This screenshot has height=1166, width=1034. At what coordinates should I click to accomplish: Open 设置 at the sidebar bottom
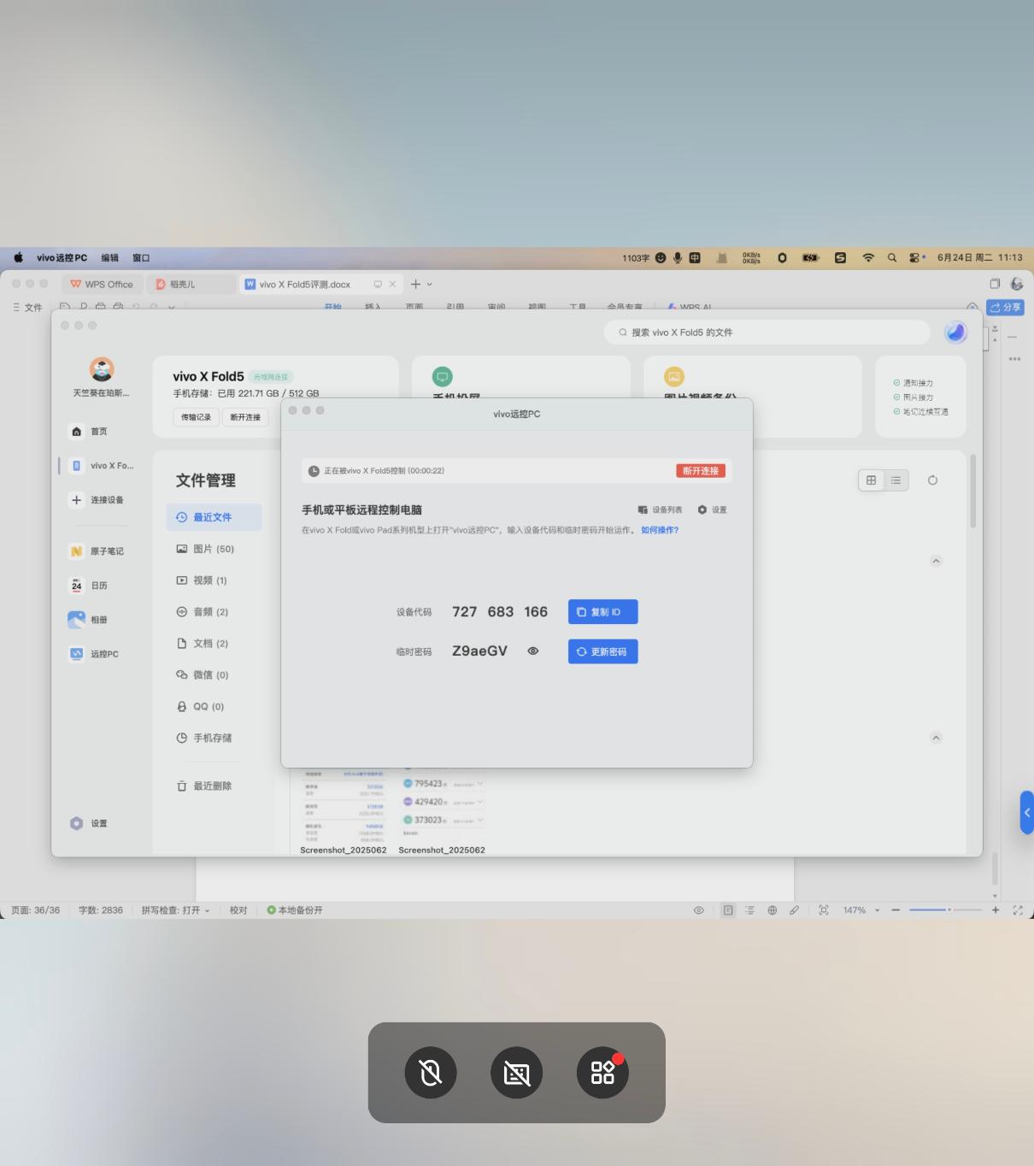coord(89,823)
